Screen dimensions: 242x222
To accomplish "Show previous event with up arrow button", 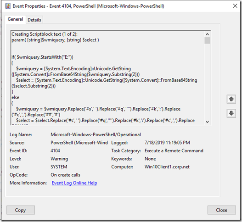I will pos(231,99).
